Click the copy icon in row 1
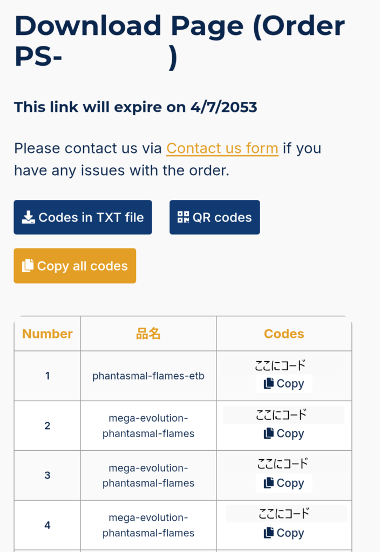 269,384
